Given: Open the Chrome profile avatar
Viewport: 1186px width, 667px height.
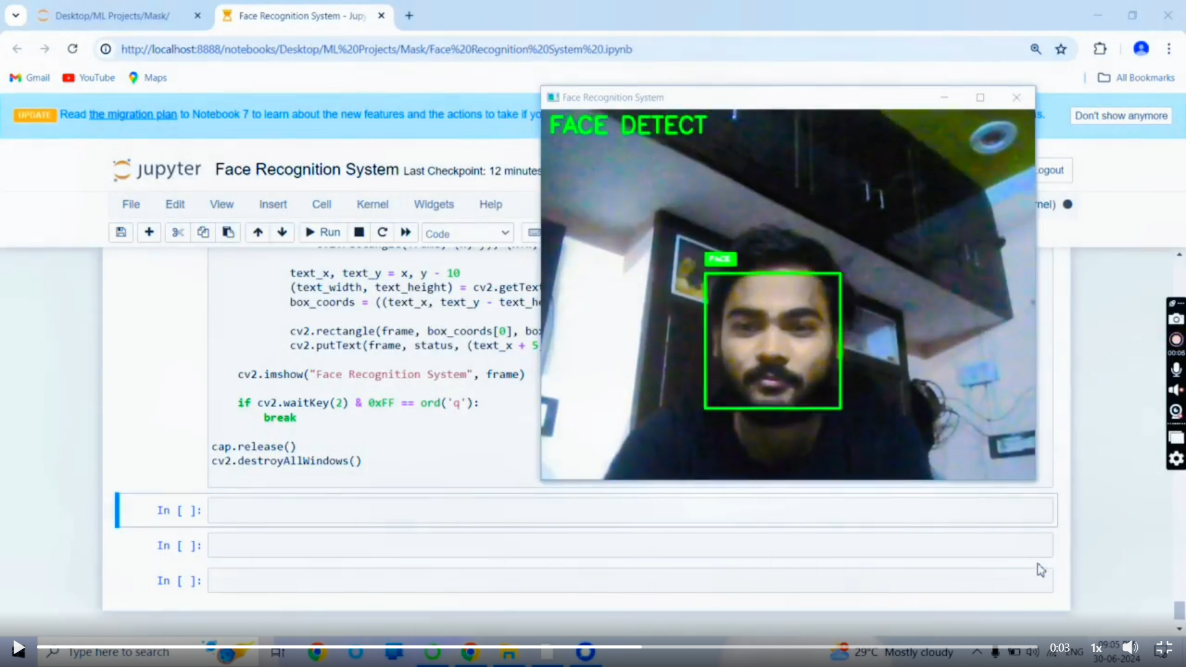Looking at the screenshot, I should (x=1141, y=48).
